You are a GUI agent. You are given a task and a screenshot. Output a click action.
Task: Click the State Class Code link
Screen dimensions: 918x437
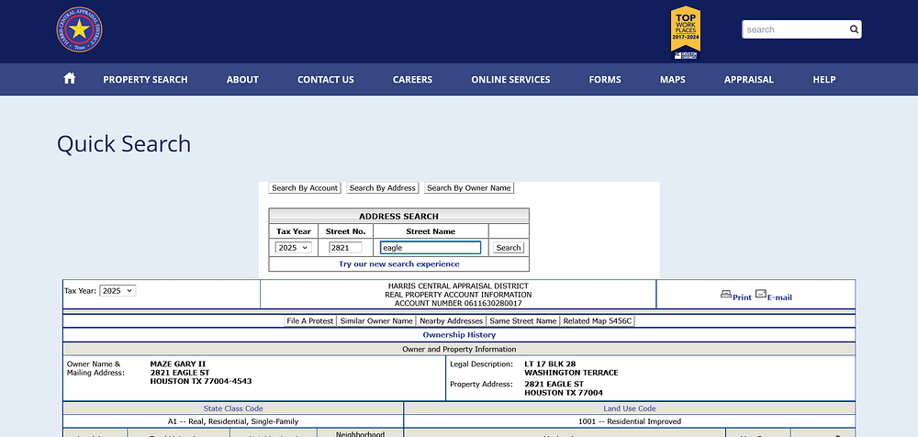(x=233, y=409)
